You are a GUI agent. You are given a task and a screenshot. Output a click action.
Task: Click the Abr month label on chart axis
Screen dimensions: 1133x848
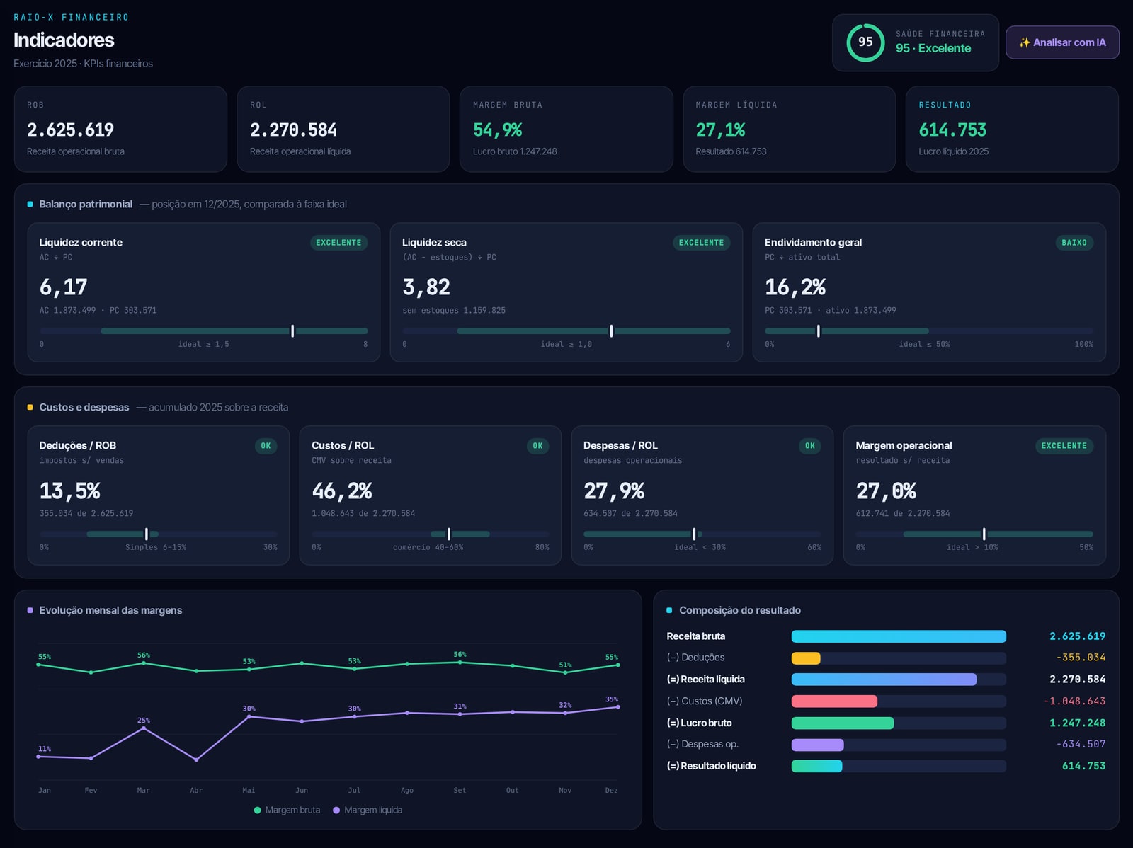tap(196, 790)
